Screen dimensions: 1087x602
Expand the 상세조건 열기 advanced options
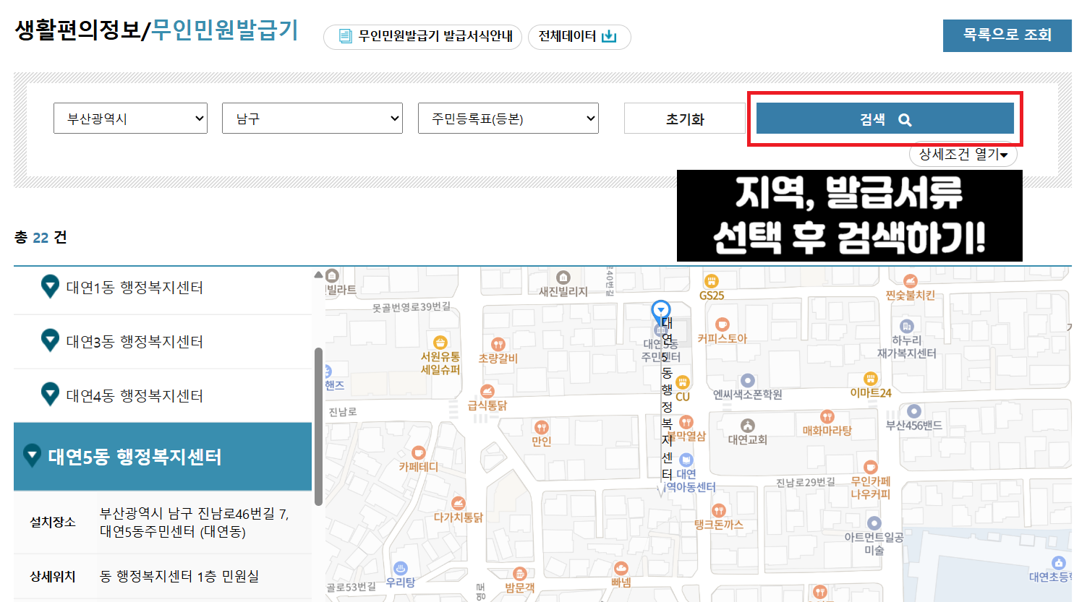click(963, 154)
